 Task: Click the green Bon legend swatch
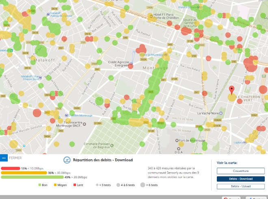tap(40, 185)
